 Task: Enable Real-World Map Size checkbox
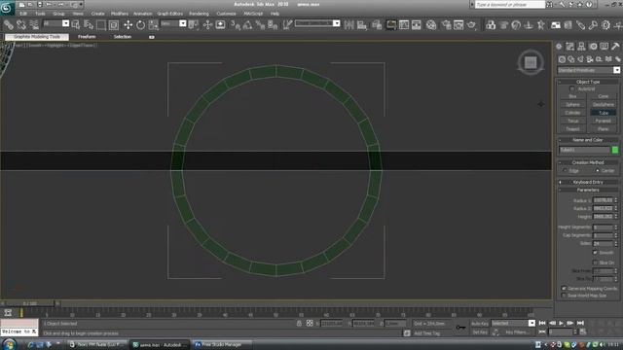click(x=564, y=296)
